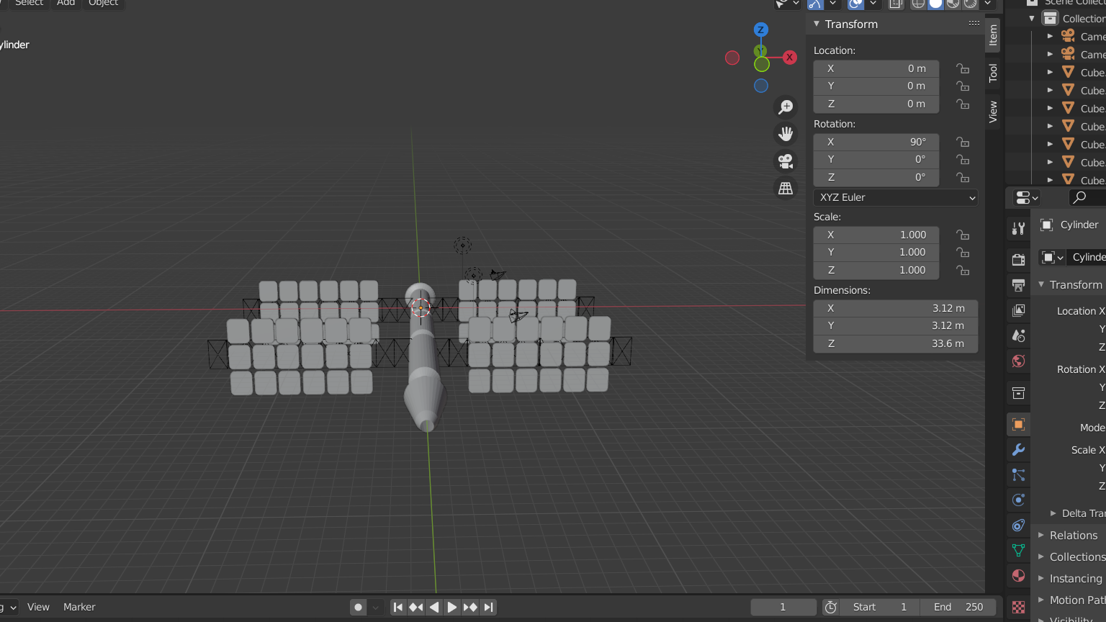Toggle auto keying record button

(x=358, y=607)
